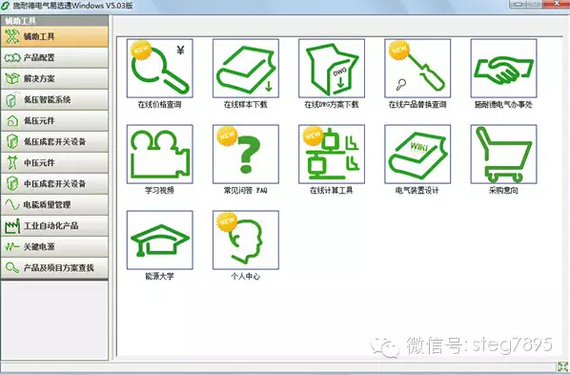Viewport: 570px width, 375px height.
Task: Click the 电气装置设计 text label
Action: click(x=417, y=191)
